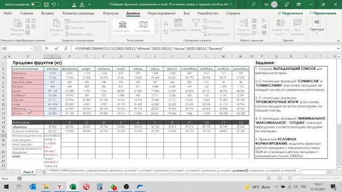This screenshot has height=192, width=342.
Task: Open the Разработчик tab
Action: (x=208, y=13)
